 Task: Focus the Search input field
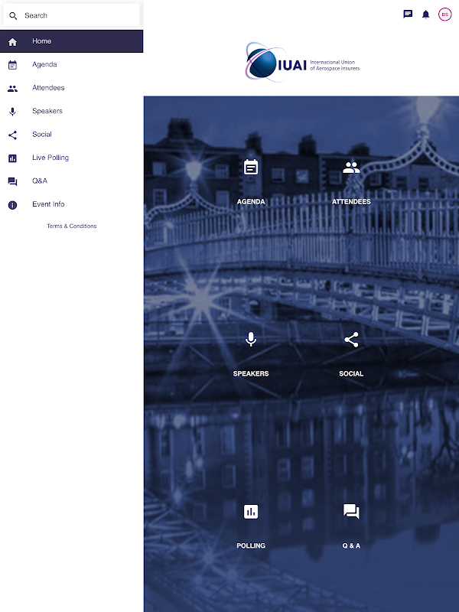click(71, 15)
